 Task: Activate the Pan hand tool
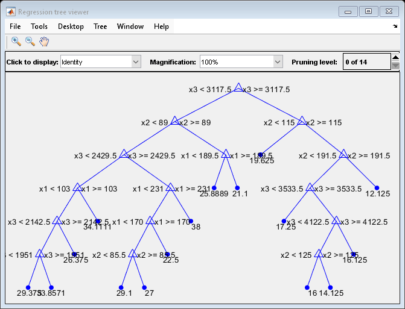(44, 42)
